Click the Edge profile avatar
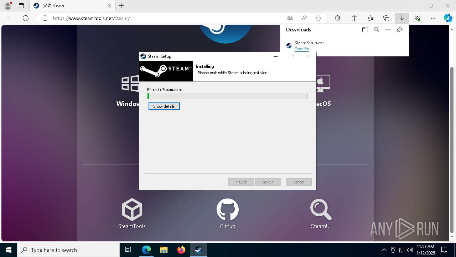 point(8,6)
